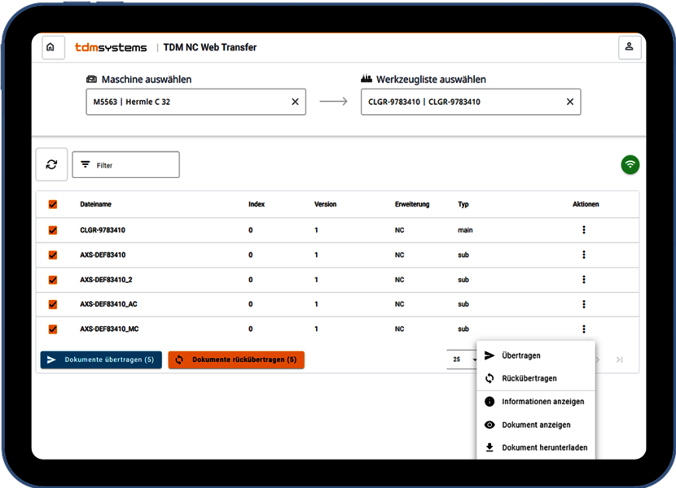Viewport: 676px width, 488px height.
Task: Open actions menu for AXS-DEF83410_2 row
Action: (x=584, y=280)
